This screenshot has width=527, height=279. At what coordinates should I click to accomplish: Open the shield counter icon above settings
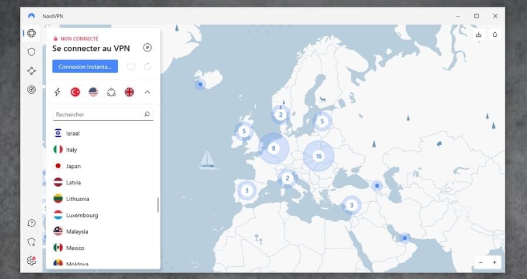(x=32, y=242)
